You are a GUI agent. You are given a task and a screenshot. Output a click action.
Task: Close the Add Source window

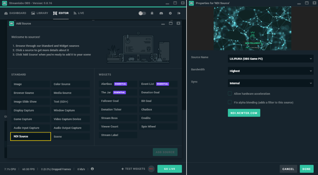[x=178, y=23]
